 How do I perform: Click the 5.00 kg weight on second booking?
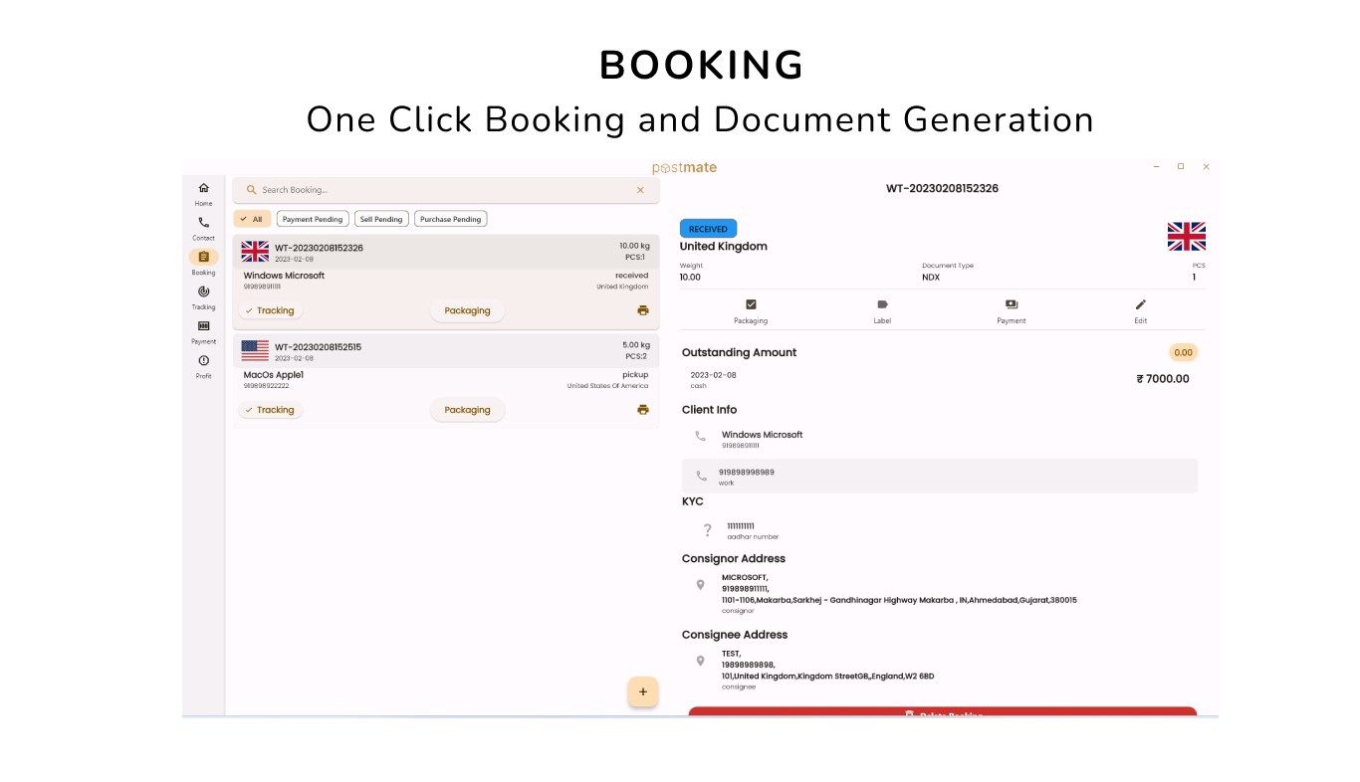(x=636, y=345)
